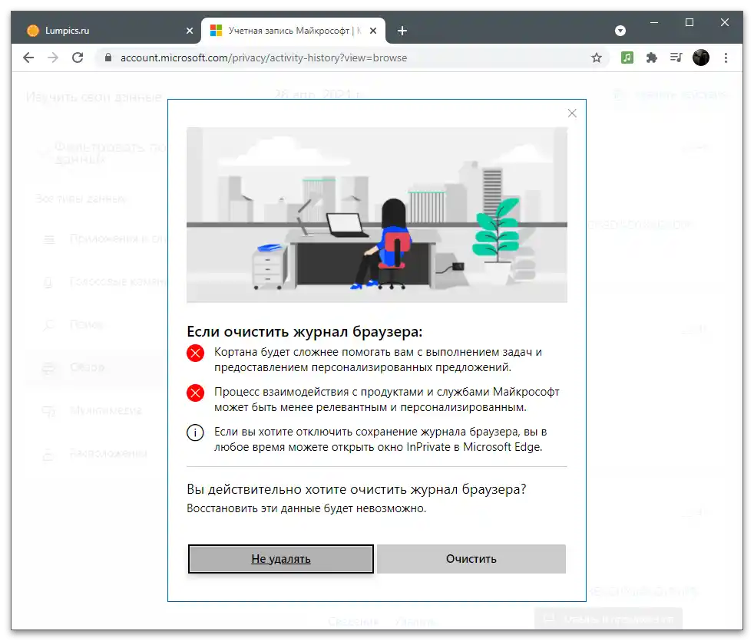The height and width of the screenshot is (641, 754).
Task: Close the dialog with X icon
Action: (x=572, y=113)
